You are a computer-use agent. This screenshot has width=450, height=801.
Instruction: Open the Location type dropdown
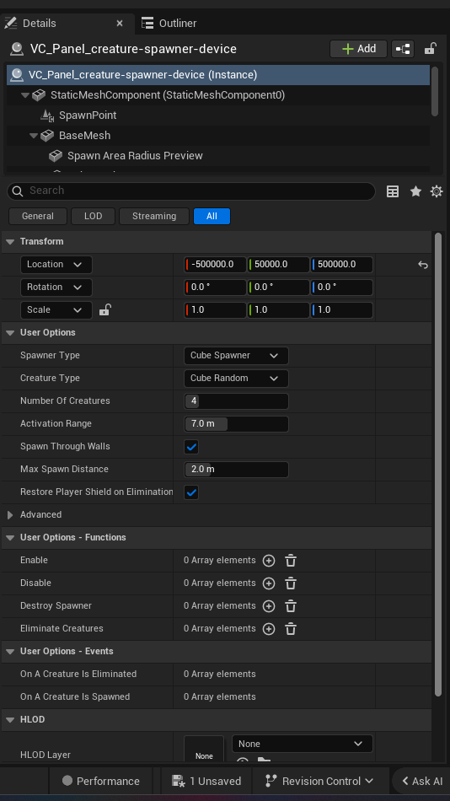pos(56,265)
